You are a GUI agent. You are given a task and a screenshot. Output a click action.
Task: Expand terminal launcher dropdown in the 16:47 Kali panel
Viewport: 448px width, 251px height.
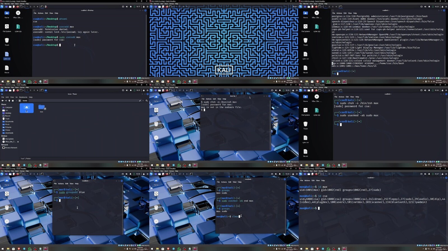pyautogui.click(x=323, y=174)
